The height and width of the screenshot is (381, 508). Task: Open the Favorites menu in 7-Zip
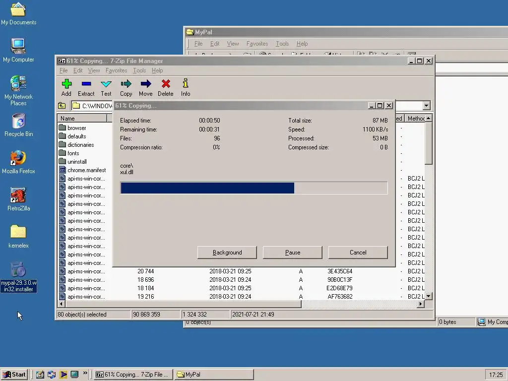[116, 70]
